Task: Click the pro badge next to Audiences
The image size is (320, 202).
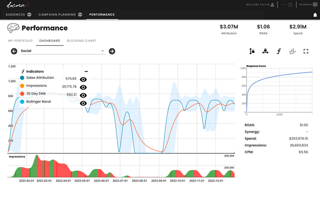Action: click(30, 15)
